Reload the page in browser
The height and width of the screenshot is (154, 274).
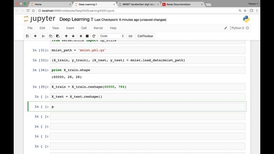28,11
